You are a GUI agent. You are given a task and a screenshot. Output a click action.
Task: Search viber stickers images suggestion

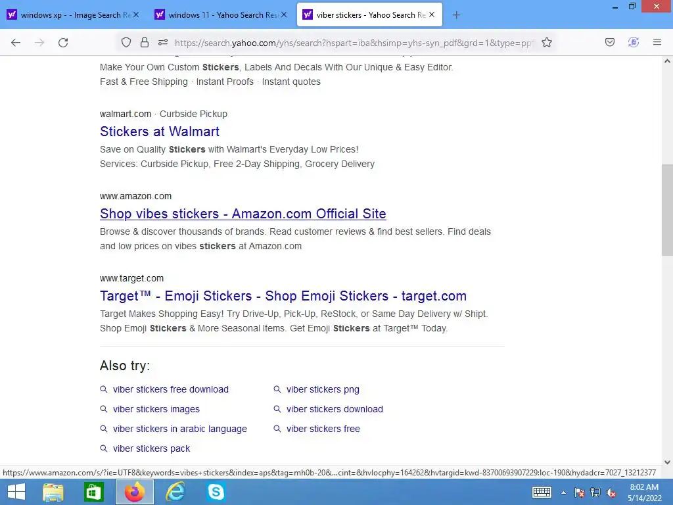(156, 409)
